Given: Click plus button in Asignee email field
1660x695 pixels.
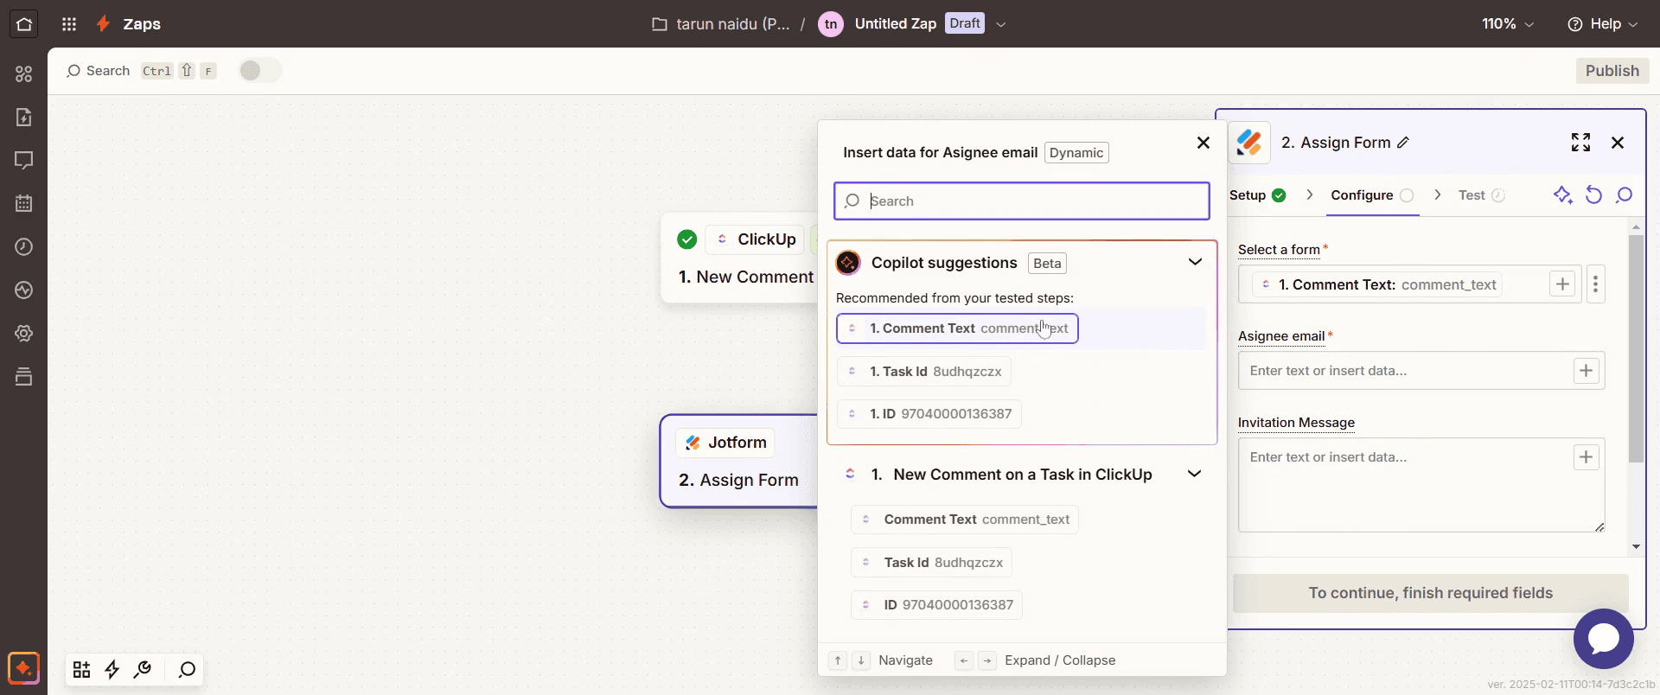Looking at the screenshot, I should tap(1586, 371).
